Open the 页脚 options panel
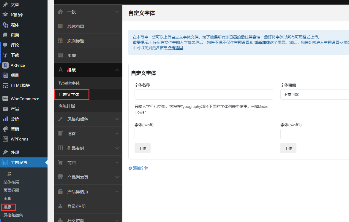 click(88, 55)
